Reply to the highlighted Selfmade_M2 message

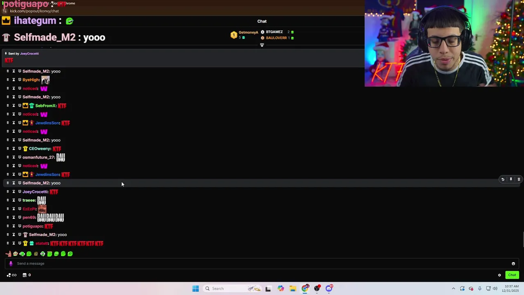503,179
